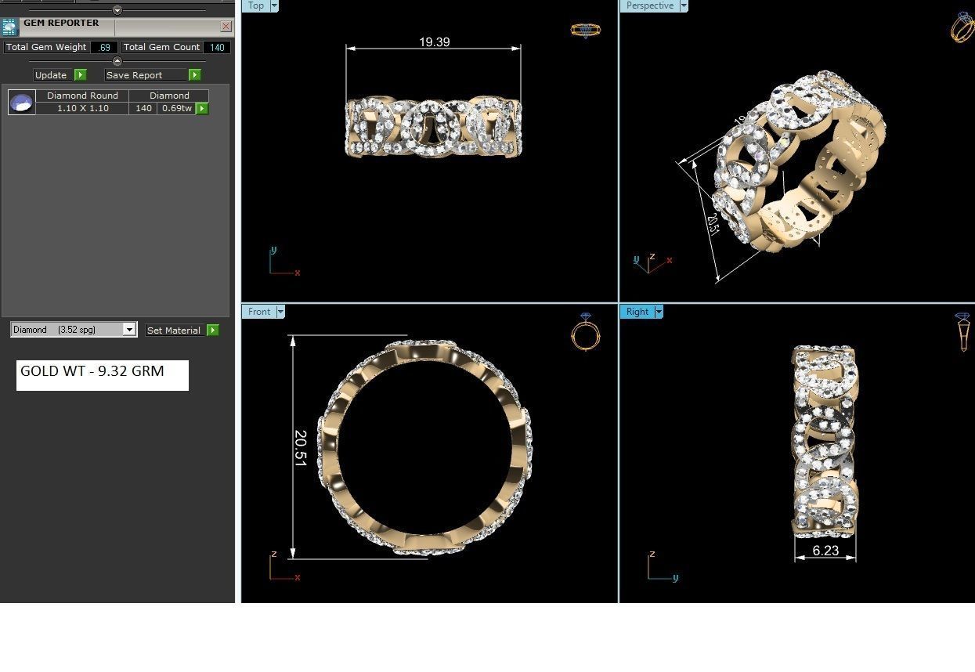
Task: Click the Update button
Action: 53,74
